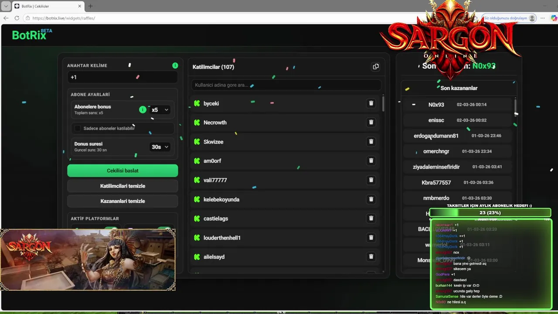Remove vali77777 via trash icon
This screenshot has height=314, width=558.
(x=371, y=180)
